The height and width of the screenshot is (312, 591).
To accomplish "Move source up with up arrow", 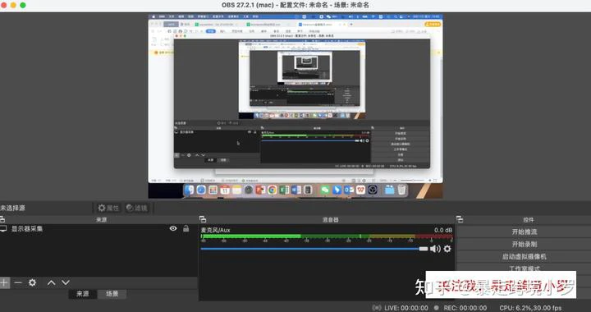I will (x=51, y=282).
